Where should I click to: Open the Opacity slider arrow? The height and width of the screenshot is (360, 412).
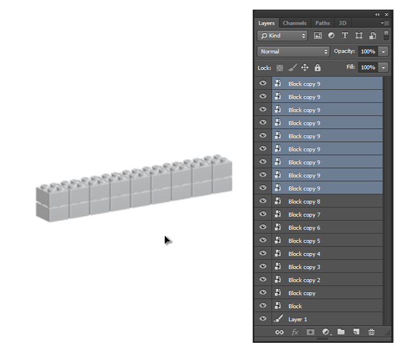(x=383, y=51)
